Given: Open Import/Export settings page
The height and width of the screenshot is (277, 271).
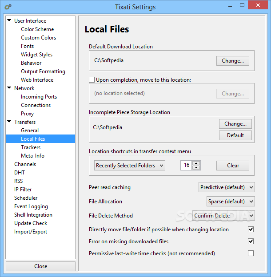Looking at the screenshot, I should pyautogui.click(x=31, y=232).
